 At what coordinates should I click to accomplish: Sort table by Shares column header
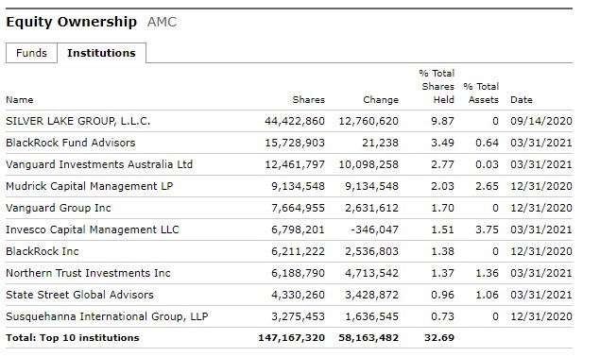(x=308, y=100)
